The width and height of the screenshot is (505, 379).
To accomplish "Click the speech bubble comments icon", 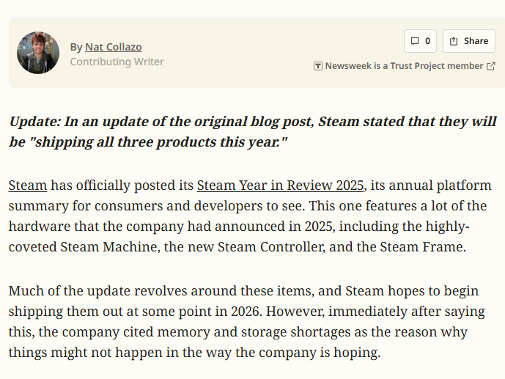I will [415, 41].
